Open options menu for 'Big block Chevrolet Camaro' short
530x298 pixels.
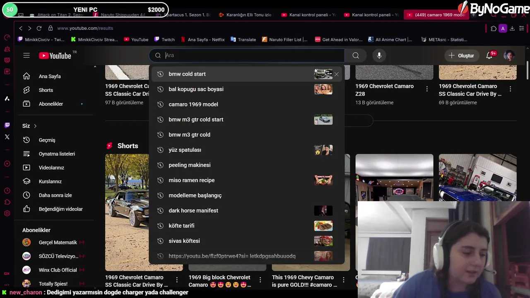pyautogui.click(x=260, y=280)
